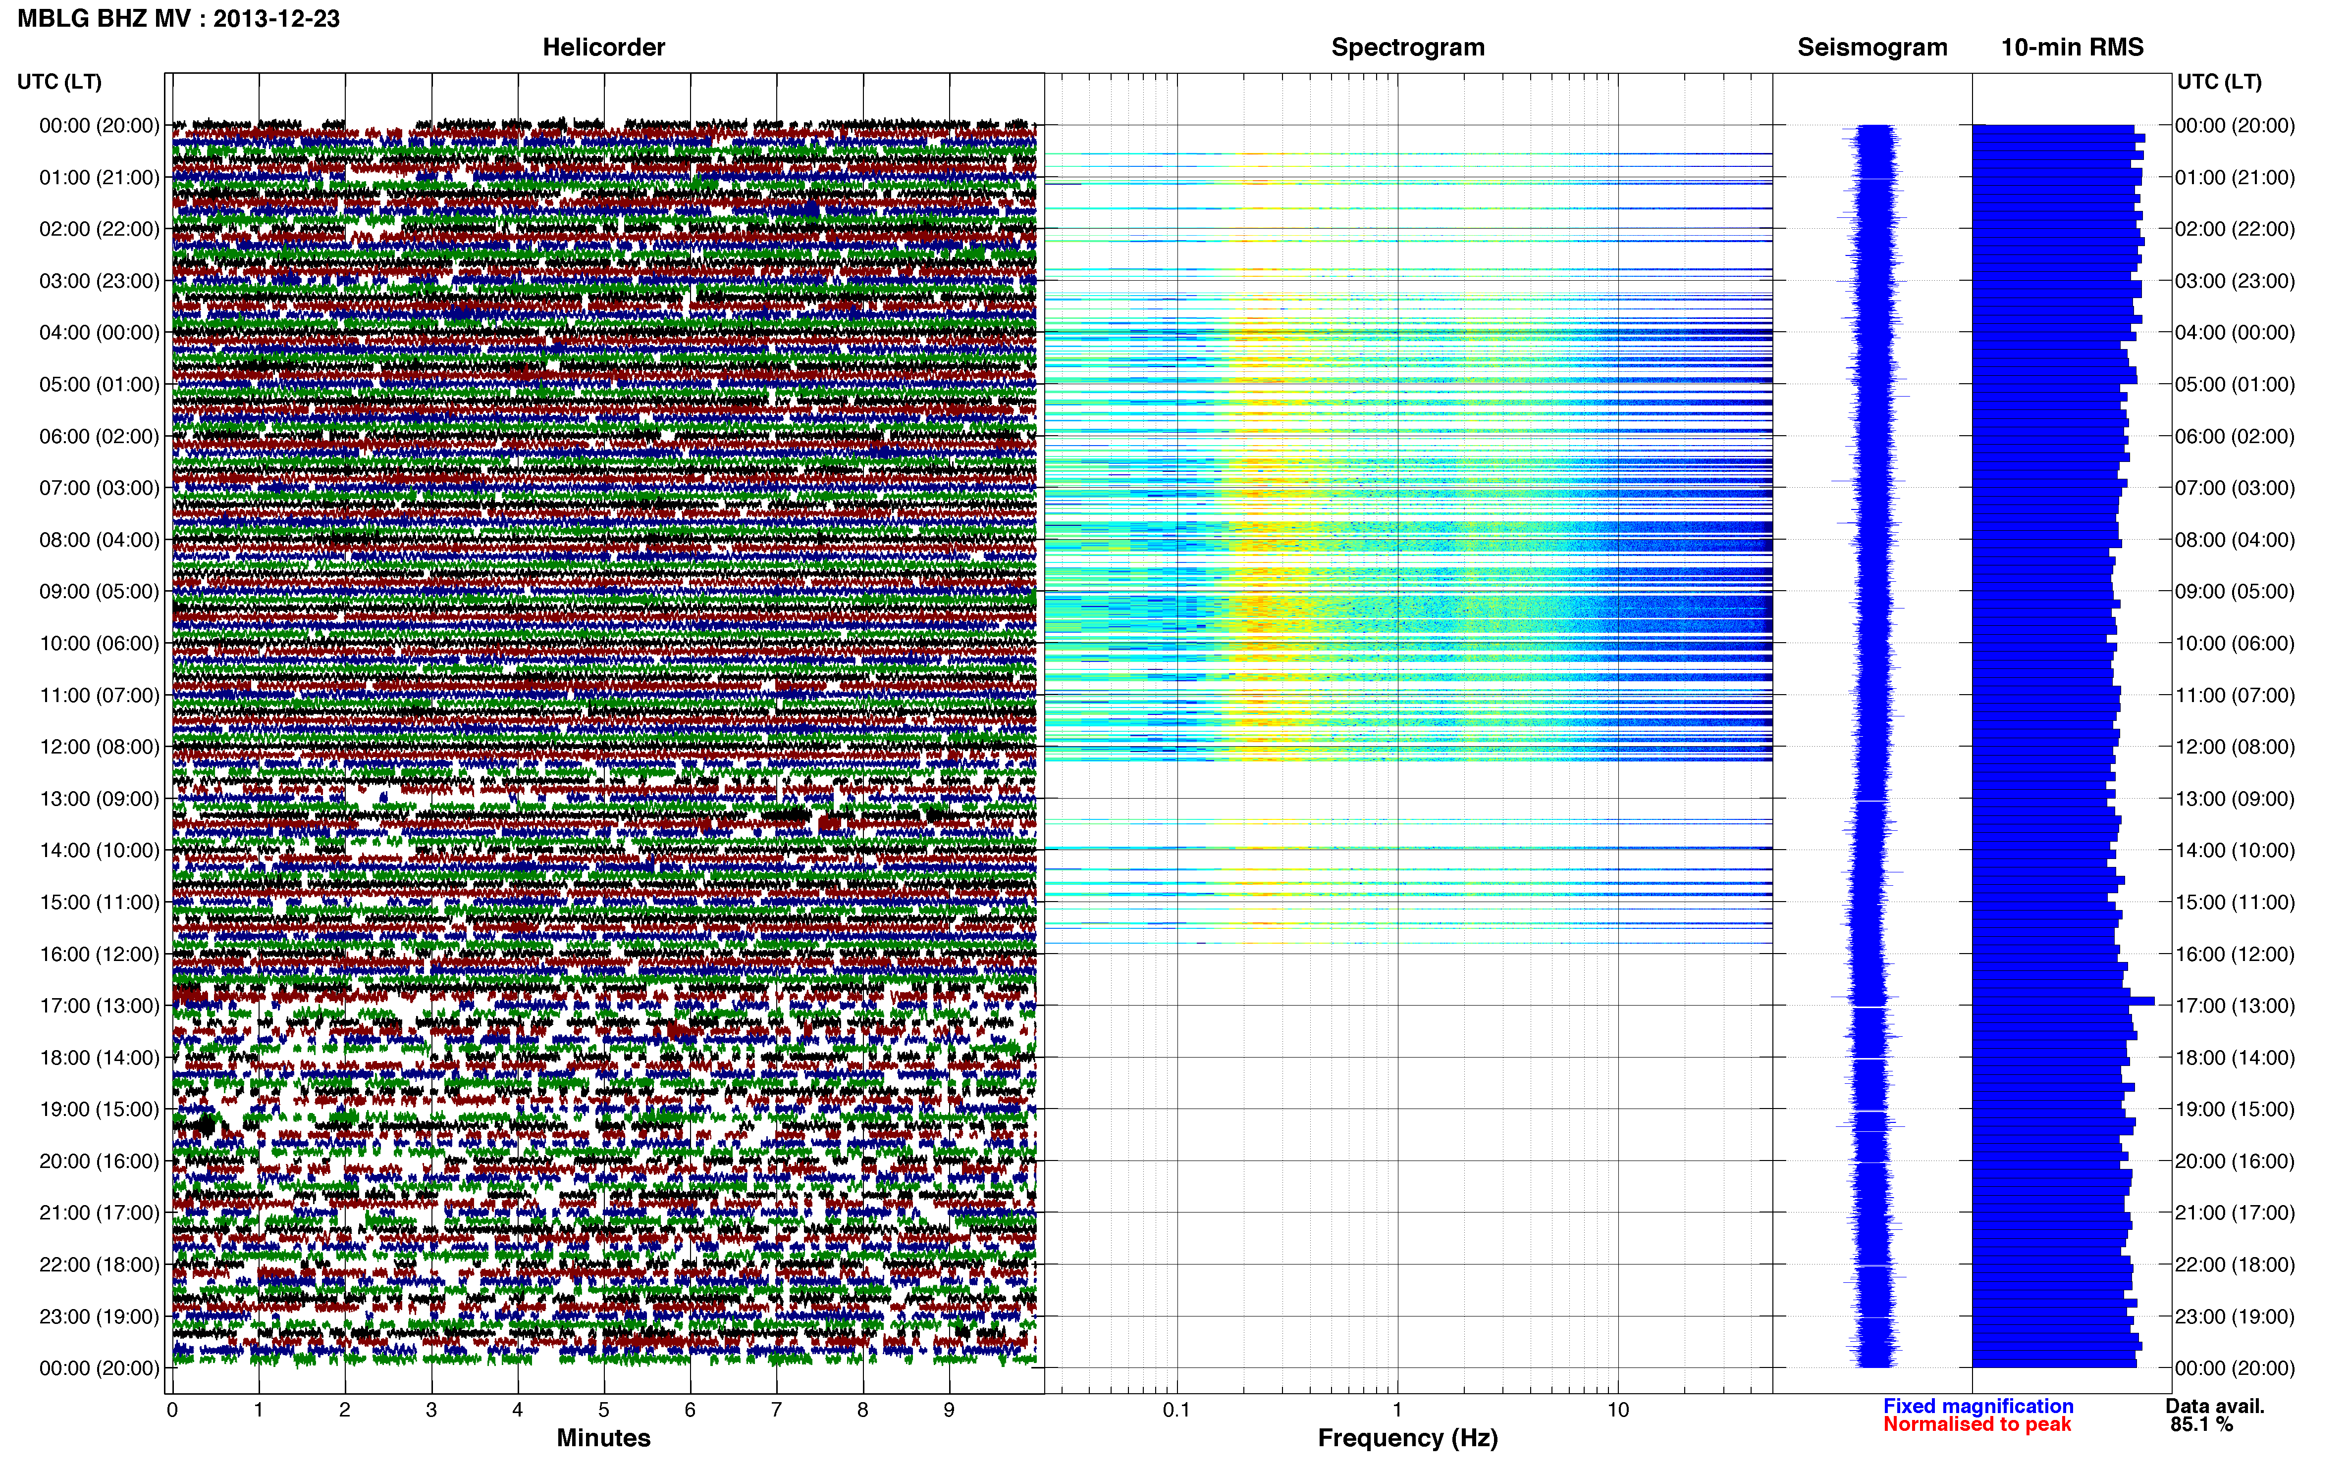Click the 'Data avail.' label

coord(2215,1406)
